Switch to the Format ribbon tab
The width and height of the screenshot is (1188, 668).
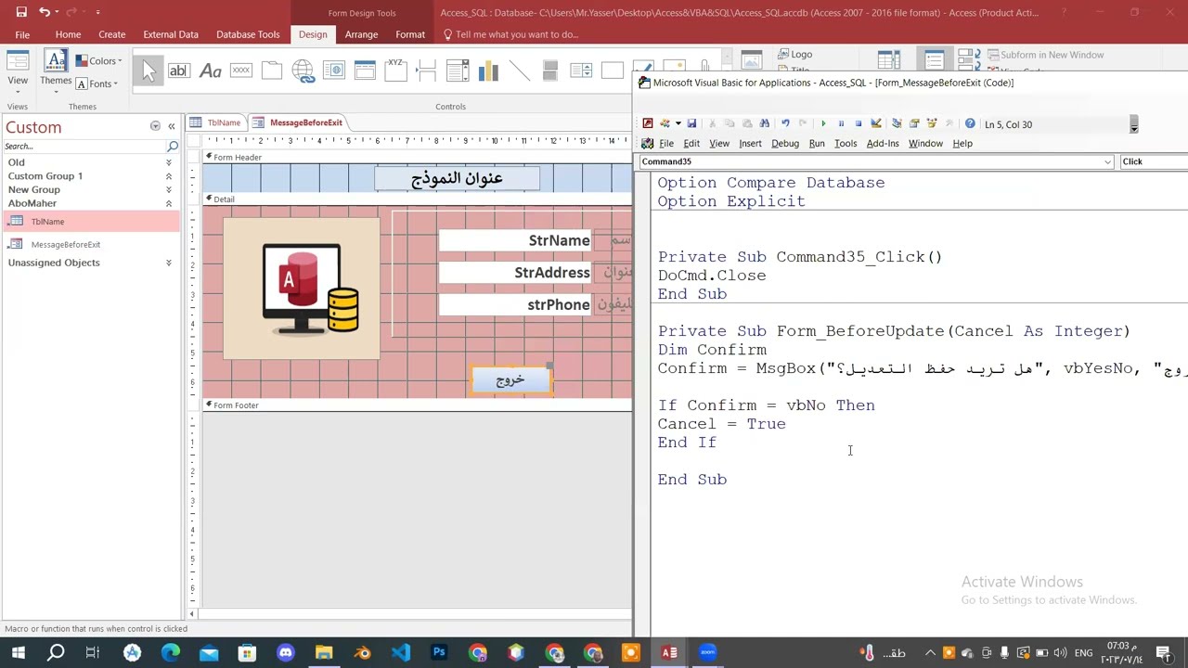click(410, 34)
